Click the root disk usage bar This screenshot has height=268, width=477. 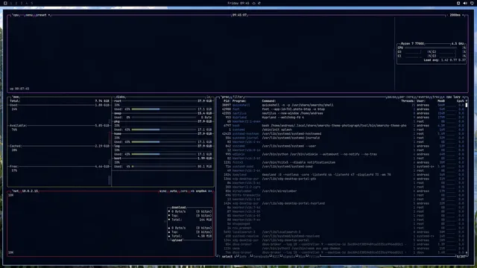(x=164, y=109)
